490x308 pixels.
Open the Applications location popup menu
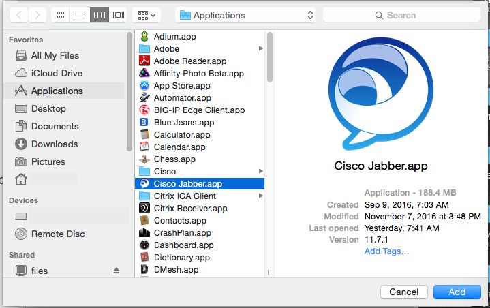245,15
